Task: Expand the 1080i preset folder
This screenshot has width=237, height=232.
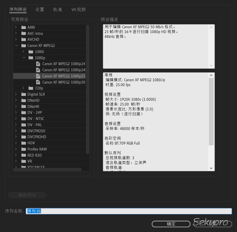Action: point(23,52)
